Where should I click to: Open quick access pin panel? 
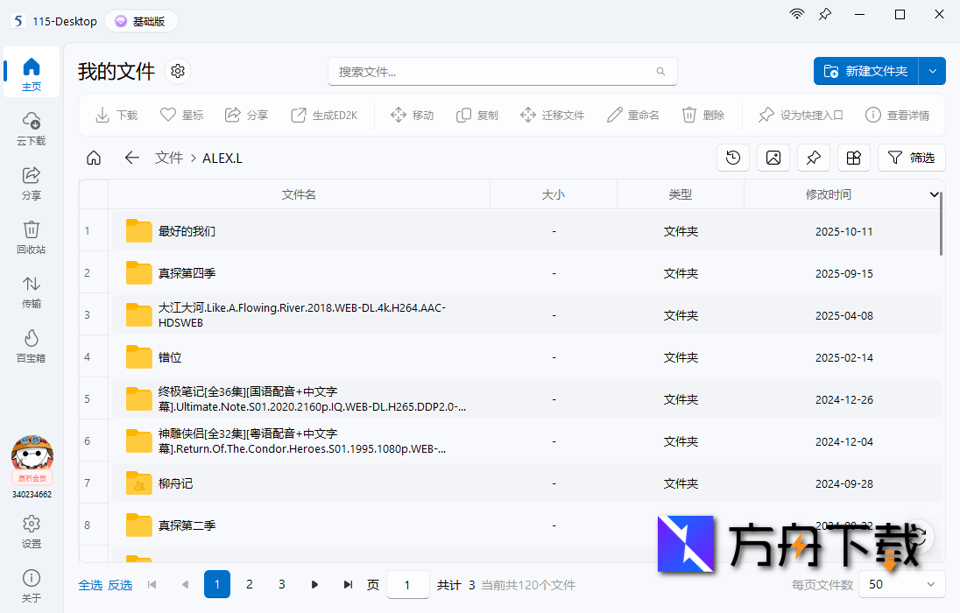point(813,158)
